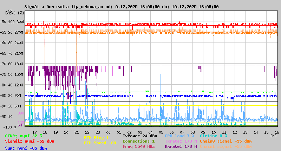Click the '-70 60 180M' y-axis label
Viewport: 281px width, 151px height.
pos(12,64)
